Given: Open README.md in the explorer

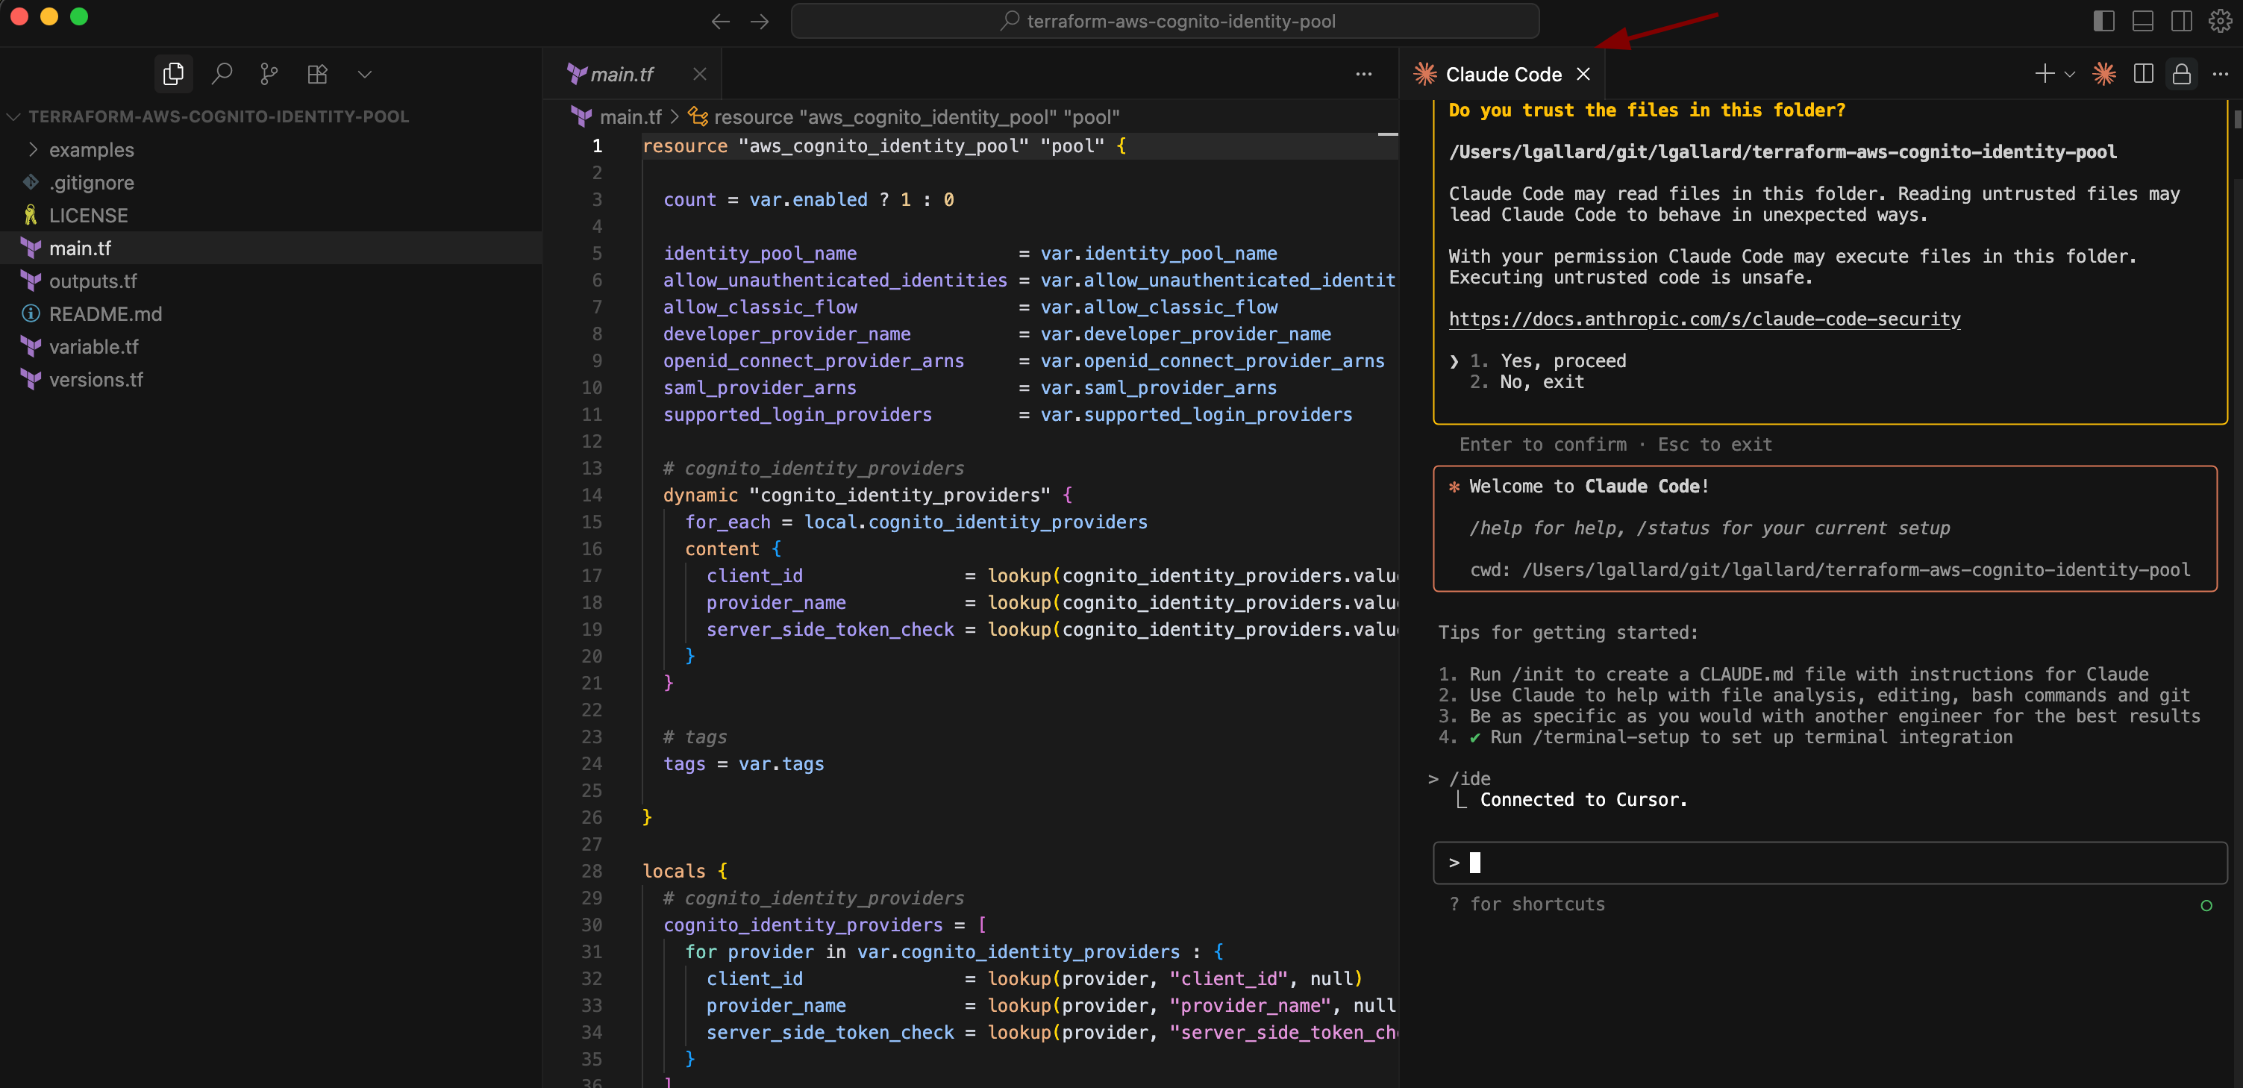Looking at the screenshot, I should tap(271, 313).
